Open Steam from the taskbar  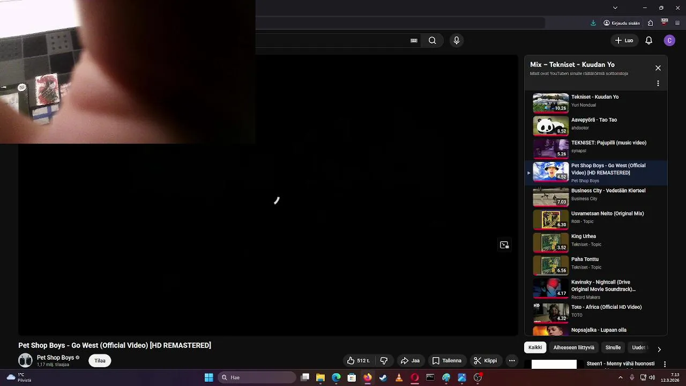[x=383, y=377]
